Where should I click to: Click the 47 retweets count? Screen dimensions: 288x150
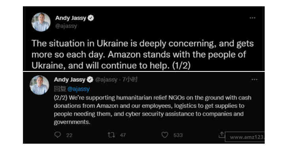[x=123, y=135]
